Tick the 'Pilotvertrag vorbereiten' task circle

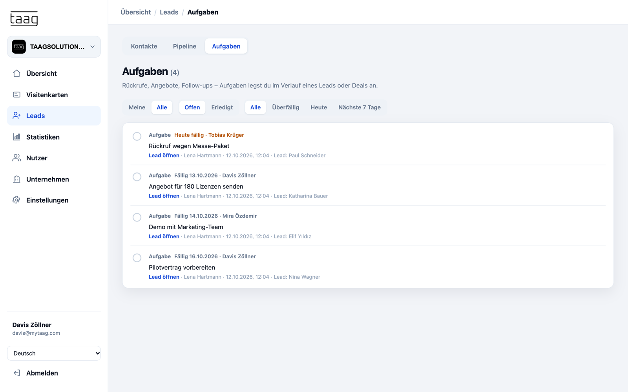[137, 258]
